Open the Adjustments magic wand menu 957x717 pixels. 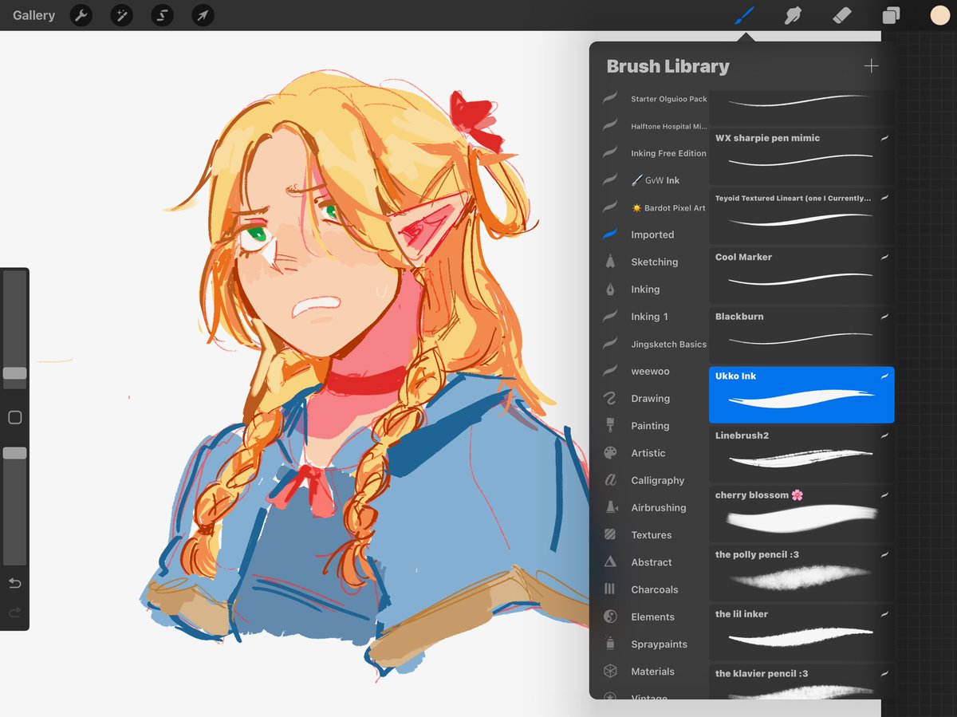coord(121,14)
